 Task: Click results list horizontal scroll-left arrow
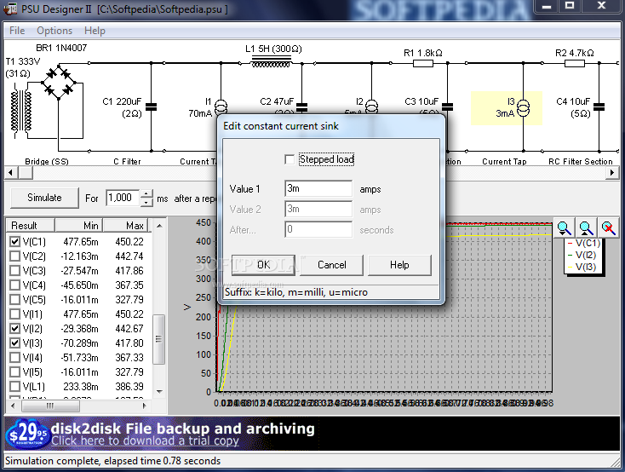click(x=13, y=406)
